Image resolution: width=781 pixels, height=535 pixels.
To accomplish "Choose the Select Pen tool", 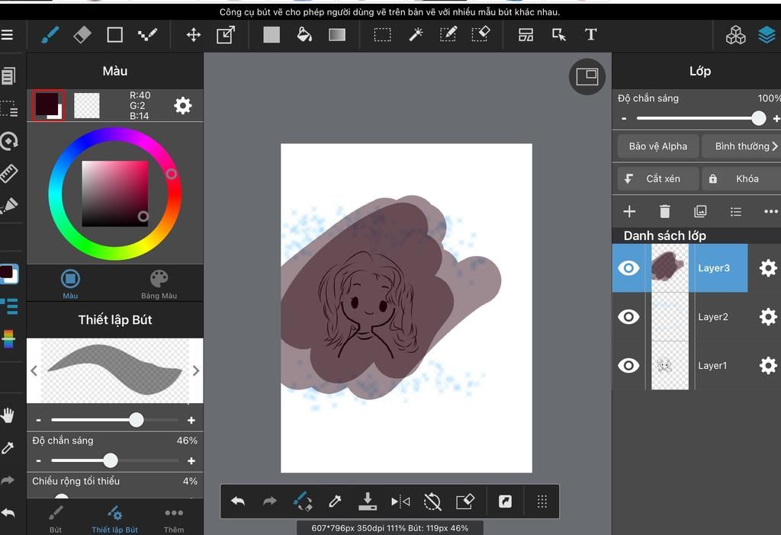I will pos(448,34).
